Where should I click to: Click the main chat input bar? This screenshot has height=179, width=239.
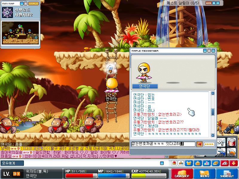tap(91, 163)
